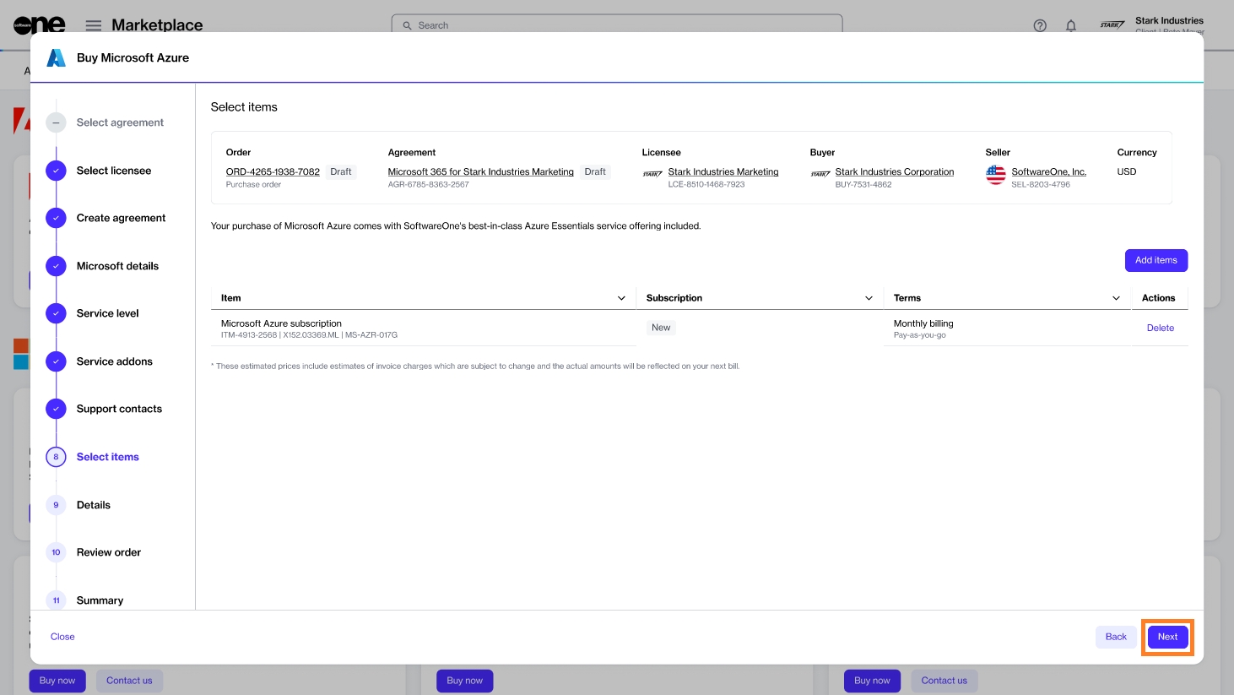Select the Service addons step
This screenshot has height=695, width=1234.
click(x=114, y=361)
